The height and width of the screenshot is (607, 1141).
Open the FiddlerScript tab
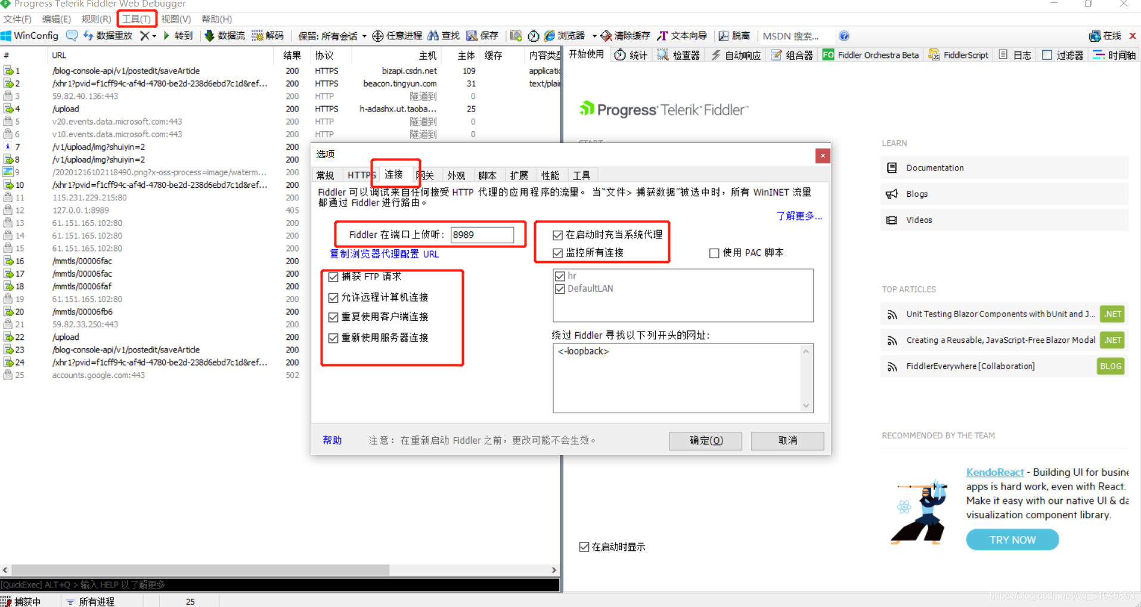click(959, 55)
